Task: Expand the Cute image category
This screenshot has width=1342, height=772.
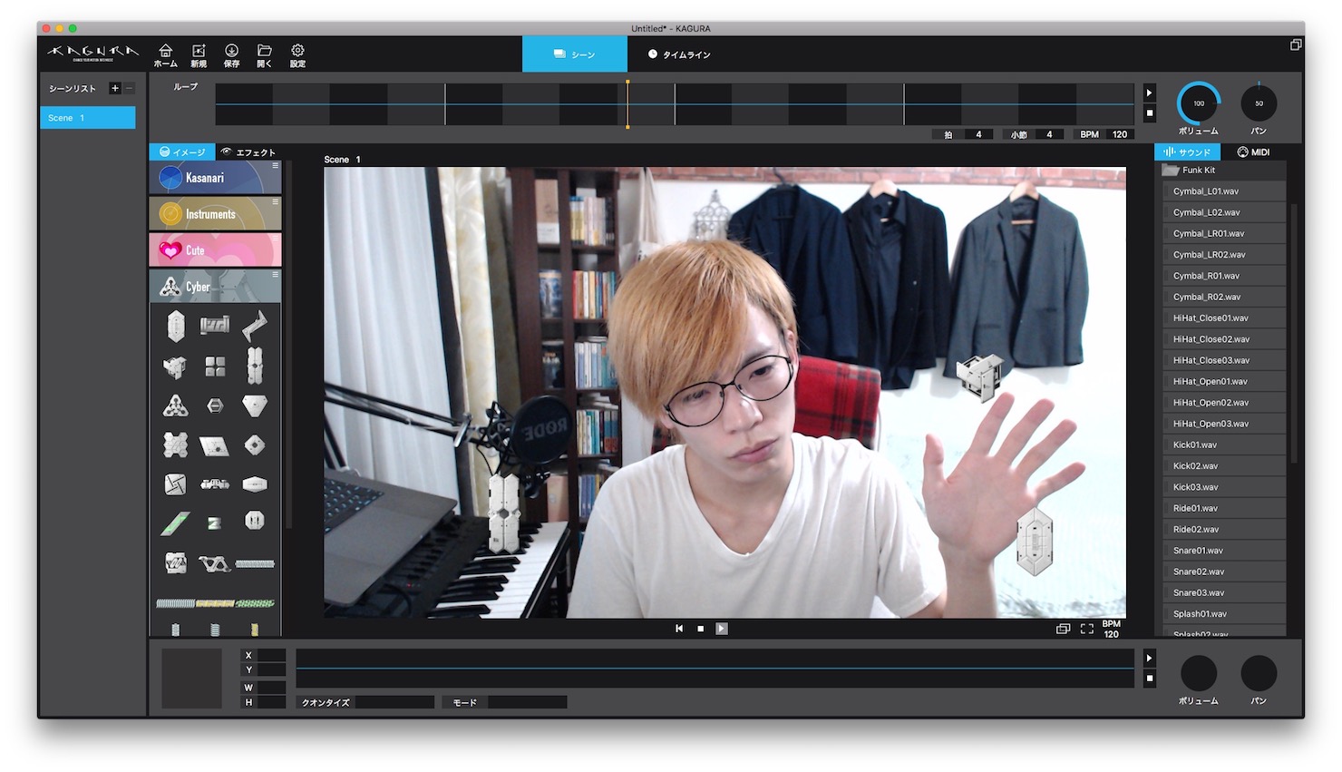Action: click(x=215, y=250)
